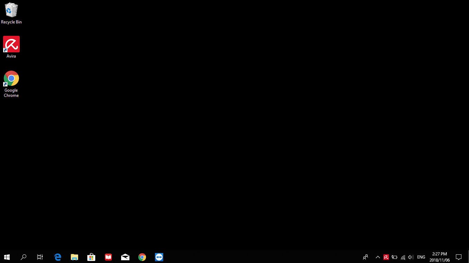Open File Explorer from taskbar
Viewport: 469px width, 263px height.
coord(74,257)
